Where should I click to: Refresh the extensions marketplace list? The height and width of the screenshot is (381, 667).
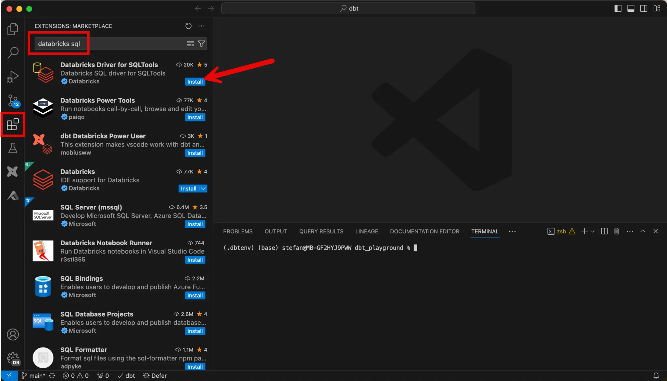point(188,26)
